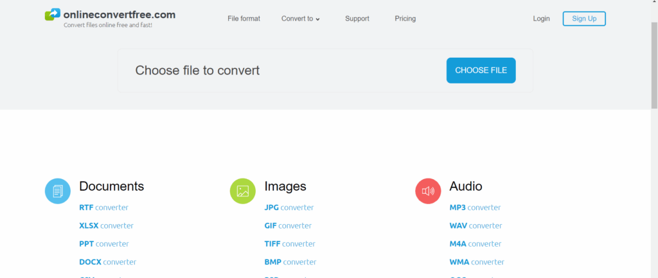
Task: Select the TIFF converter link
Action: click(290, 244)
